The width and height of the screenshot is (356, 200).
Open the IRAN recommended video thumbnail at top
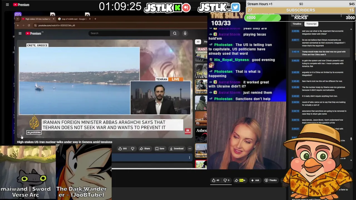pos(201,54)
